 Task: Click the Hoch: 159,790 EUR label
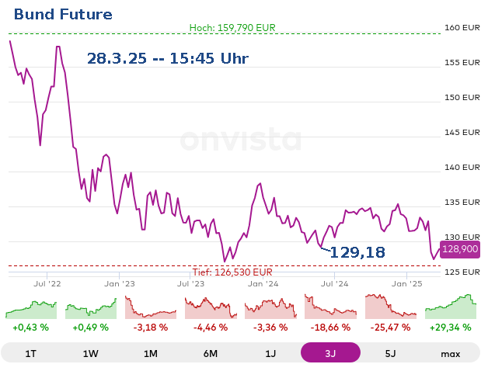232,28
